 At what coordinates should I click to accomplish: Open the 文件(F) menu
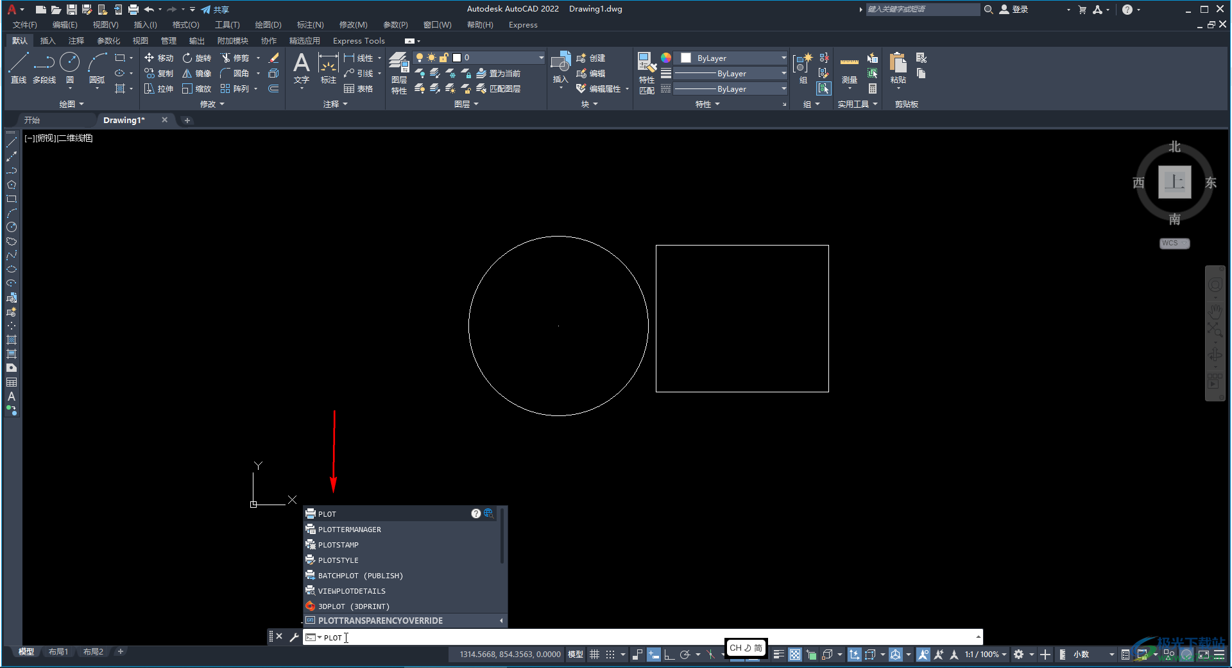point(25,24)
